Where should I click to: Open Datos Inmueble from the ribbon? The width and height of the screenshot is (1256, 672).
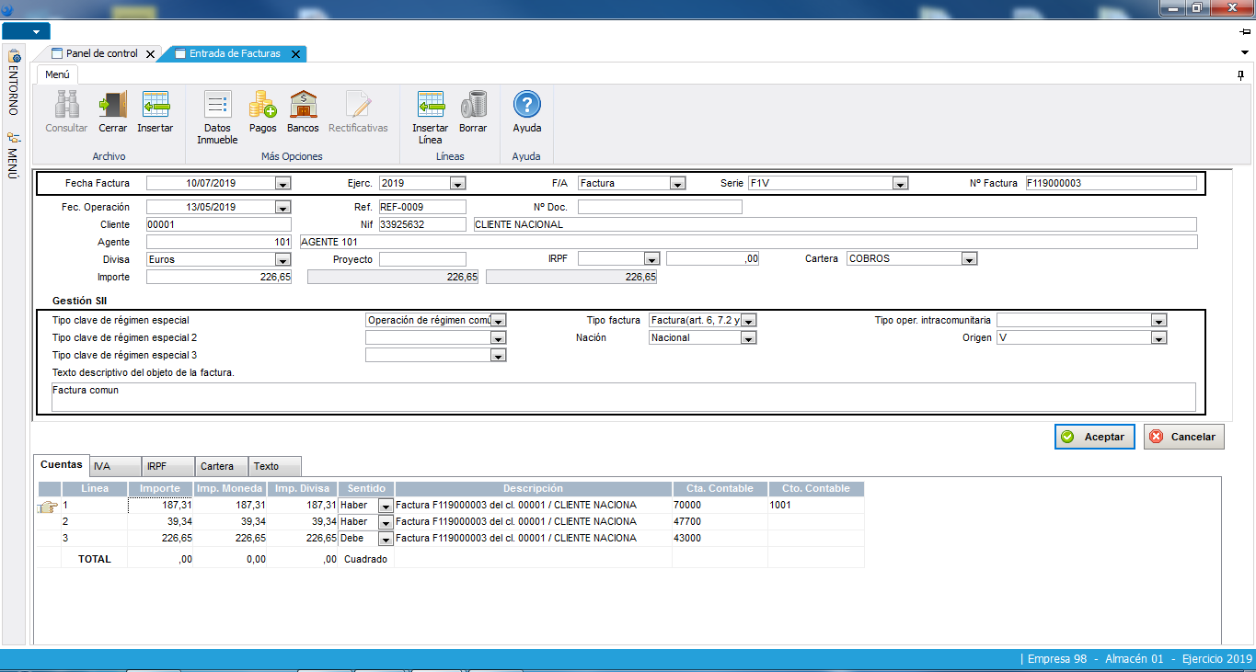(x=217, y=106)
